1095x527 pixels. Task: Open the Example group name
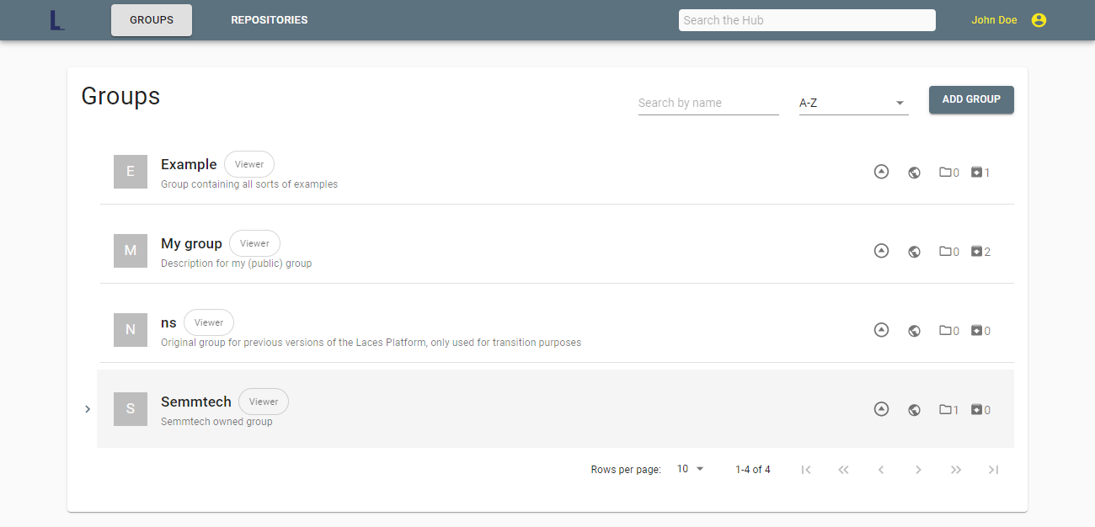(x=189, y=164)
